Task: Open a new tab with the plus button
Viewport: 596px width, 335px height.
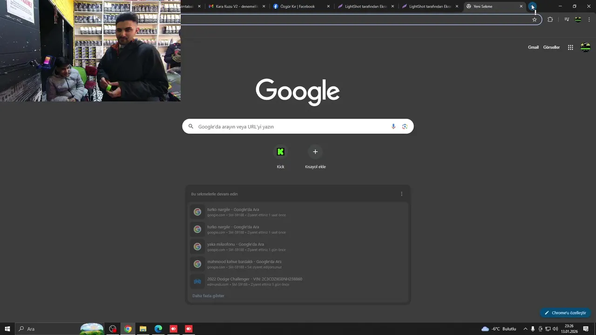Action: [533, 7]
